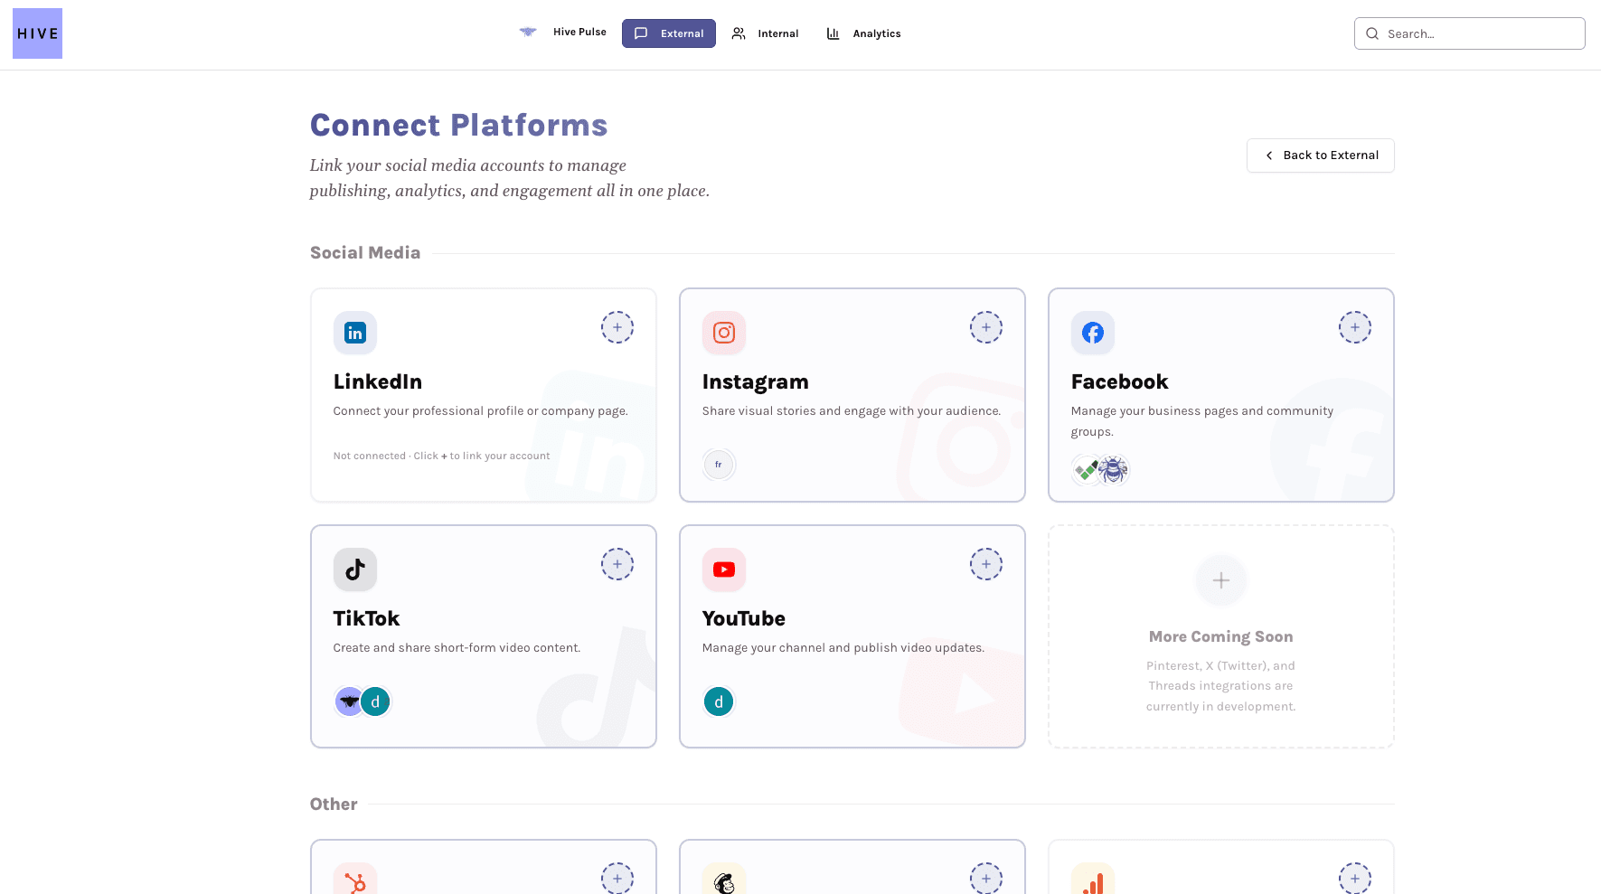Click the Facebook logo icon
The width and height of the screenshot is (1601, 894).
click(x=1093, y=333)
